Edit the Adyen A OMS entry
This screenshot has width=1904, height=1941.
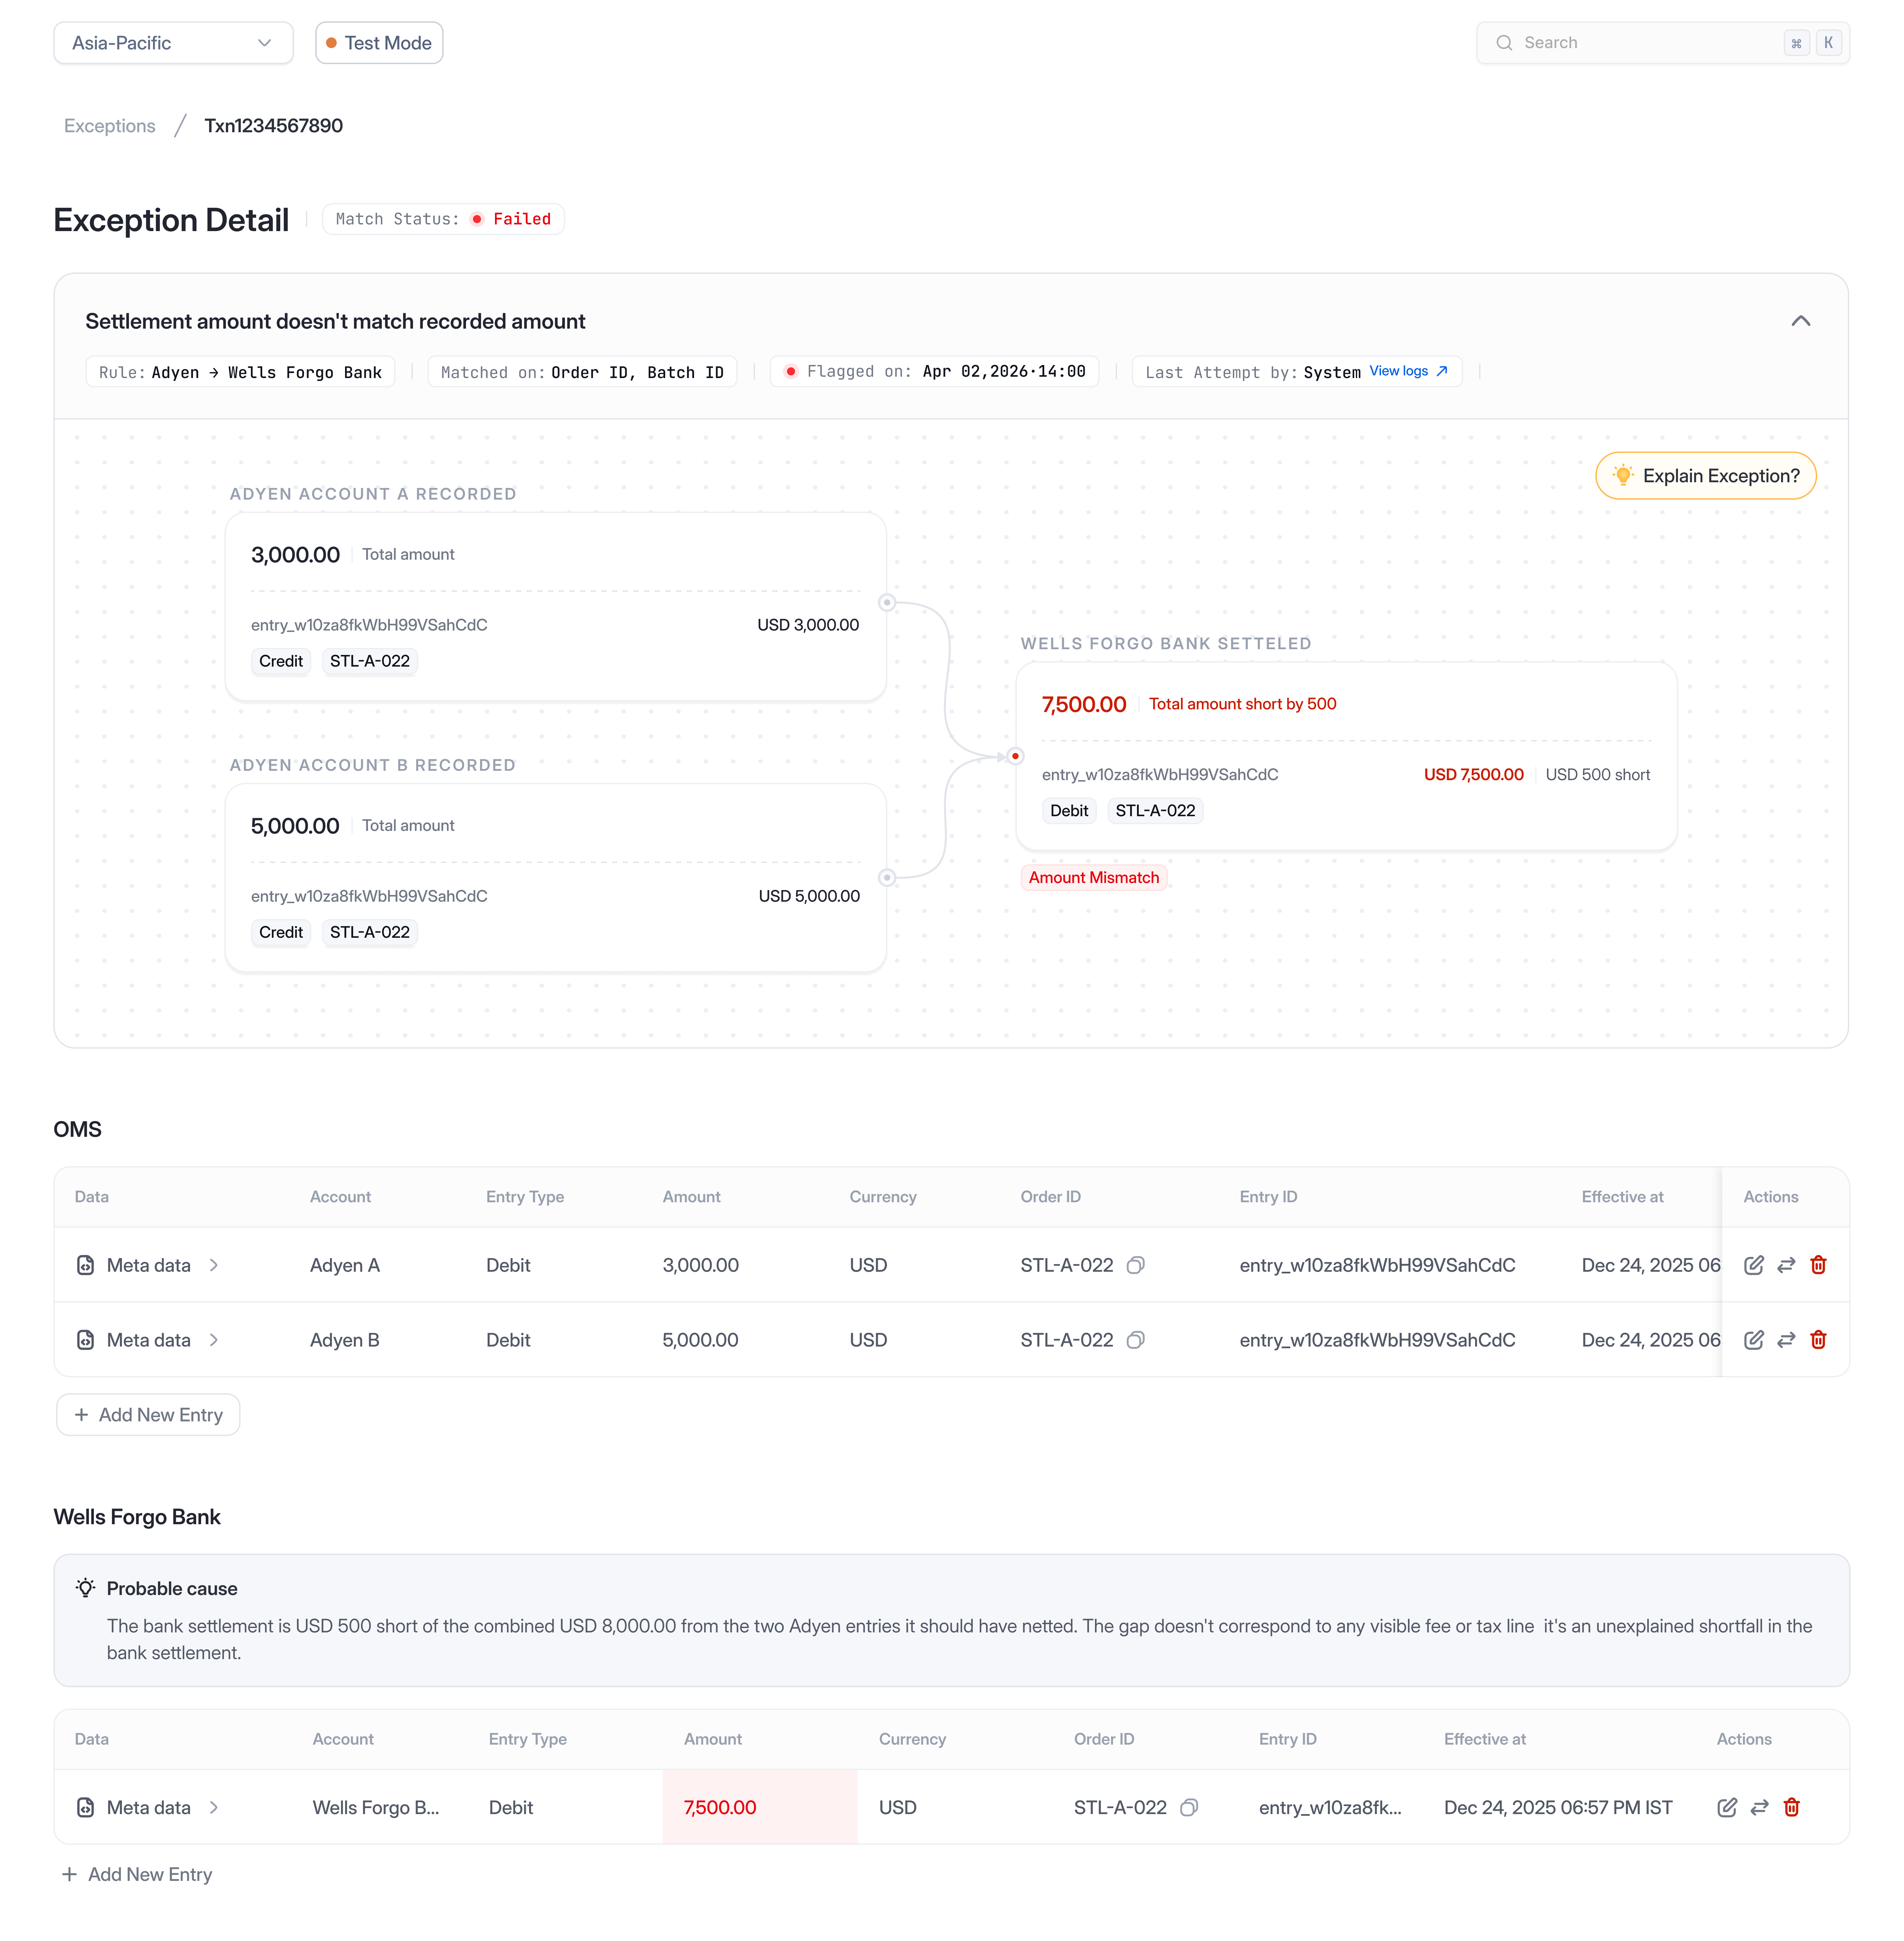click(1754, 1265)
